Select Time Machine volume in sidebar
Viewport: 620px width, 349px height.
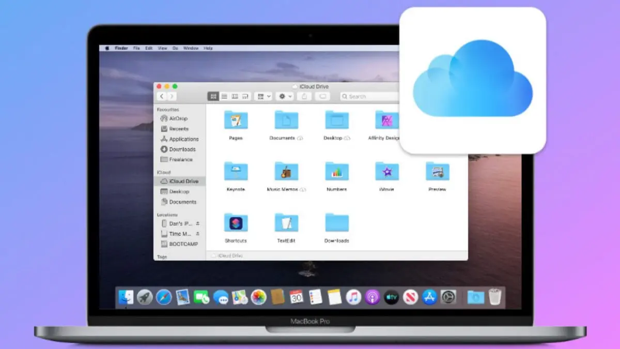click(176, 234)
